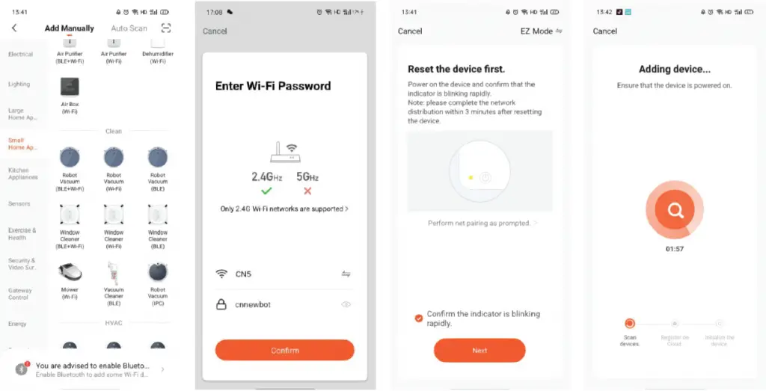The image size is (766, 391).
Task: Switch to the Auto Scan tab
Action: coord(129,28)
